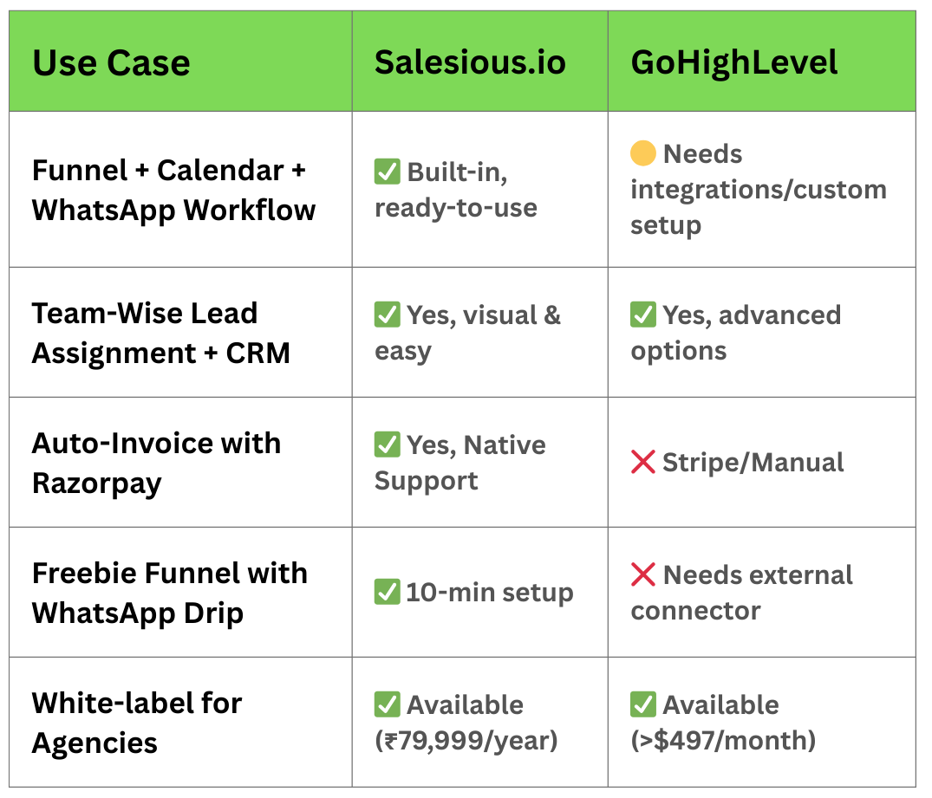Click the "(>$497/month)" price text

click(x=723, y=741)
